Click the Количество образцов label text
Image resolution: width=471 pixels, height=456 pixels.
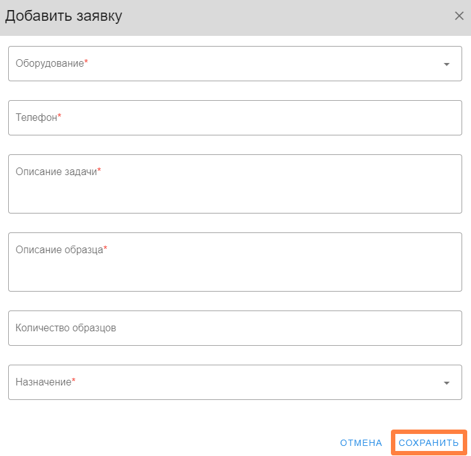(x=66, y=328)
